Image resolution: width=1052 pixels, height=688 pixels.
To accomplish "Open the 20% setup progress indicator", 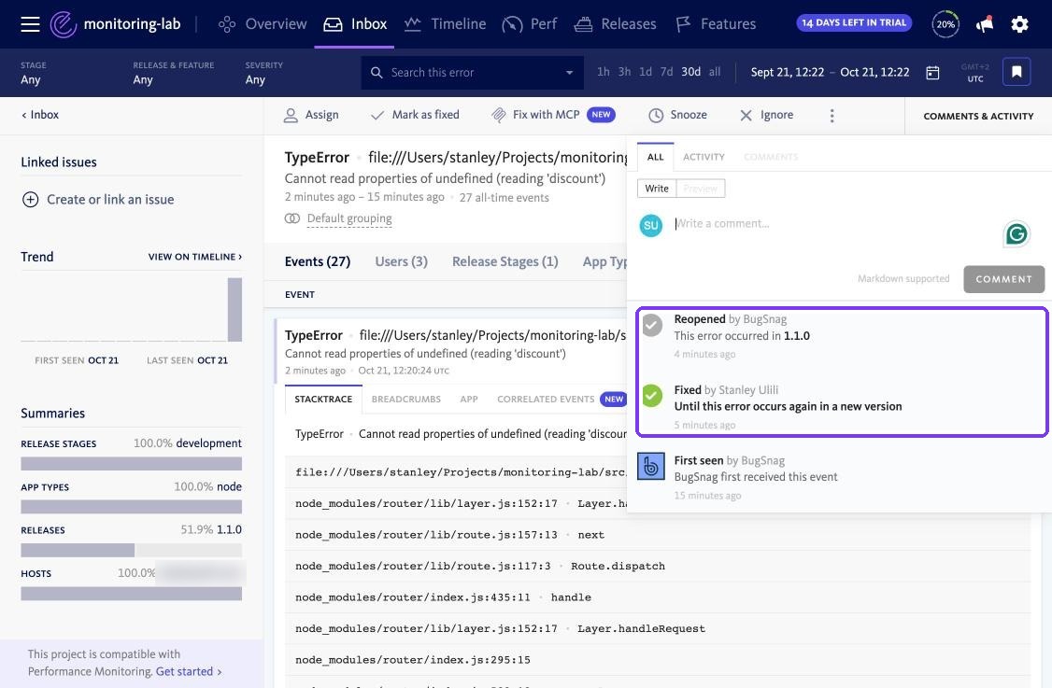I will click(x=945, y=24).
